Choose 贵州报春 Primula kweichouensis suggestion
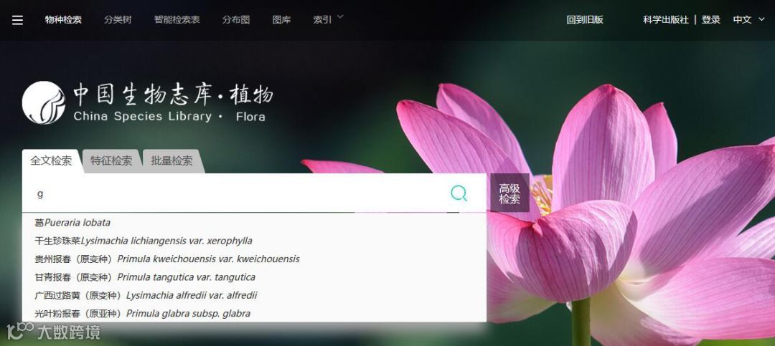The image size is (775, 346). [x=254, y=259]
